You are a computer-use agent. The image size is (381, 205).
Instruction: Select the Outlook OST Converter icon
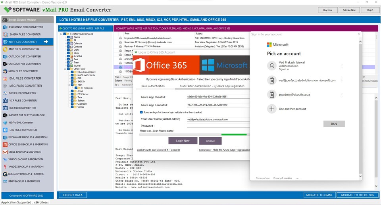pyautogui.click(x=5, y=57)
